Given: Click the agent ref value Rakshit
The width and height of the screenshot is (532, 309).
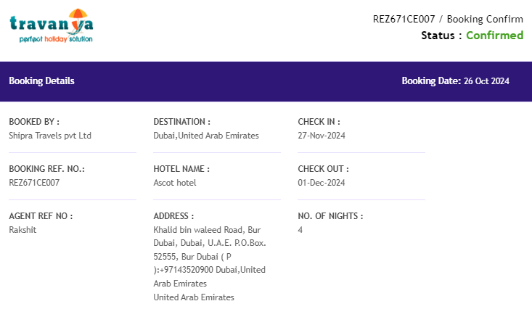Looking at the screenshot, I should coord(22,230).
